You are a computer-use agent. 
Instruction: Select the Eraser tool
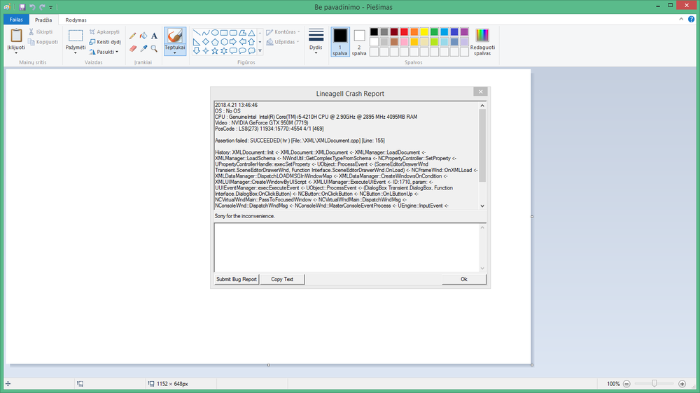(x=133, y=49)
